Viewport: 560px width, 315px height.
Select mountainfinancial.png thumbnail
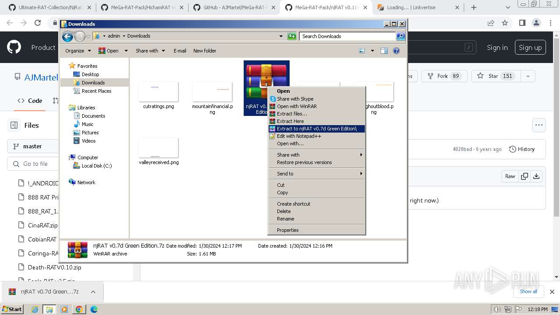pyautogui.click(x=212, y=92)
